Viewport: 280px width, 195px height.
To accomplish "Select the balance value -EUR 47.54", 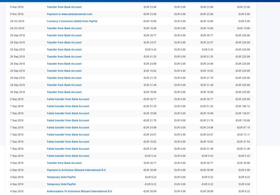I will tap(243, 142).
